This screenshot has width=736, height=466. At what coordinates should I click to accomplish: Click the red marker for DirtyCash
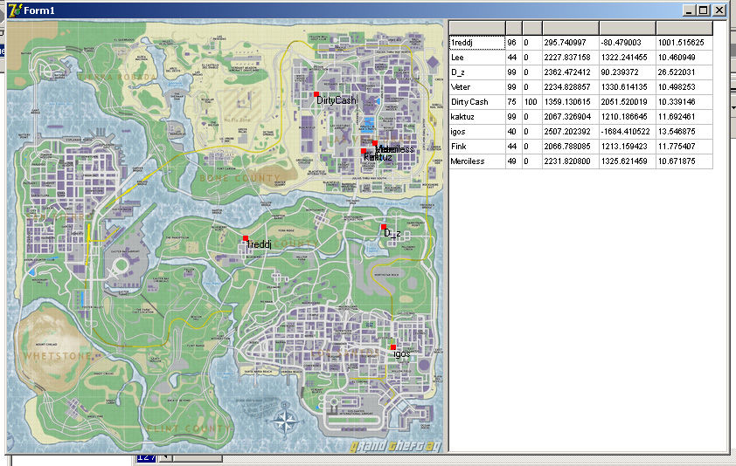point(316,94)
